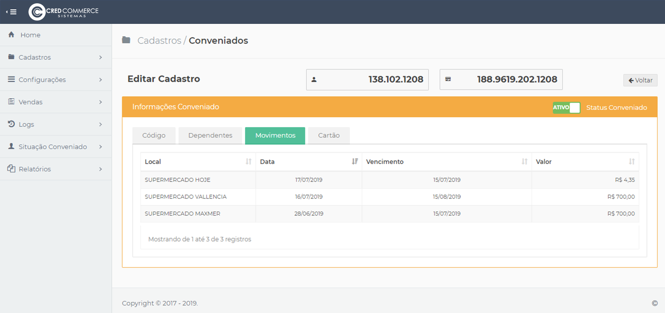Click the card icon in the 188.9619.202.1208 field
The height and width of the screenshot is (313, 665).
tap(448, 79)
